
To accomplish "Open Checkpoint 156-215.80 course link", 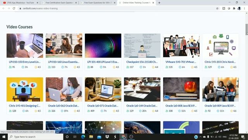I will pyautogui.click(x=142, y=62).
